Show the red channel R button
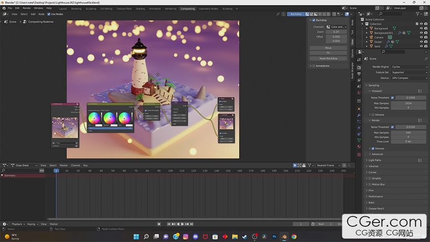Screen dimensions: 430x242 click(320, 14)
